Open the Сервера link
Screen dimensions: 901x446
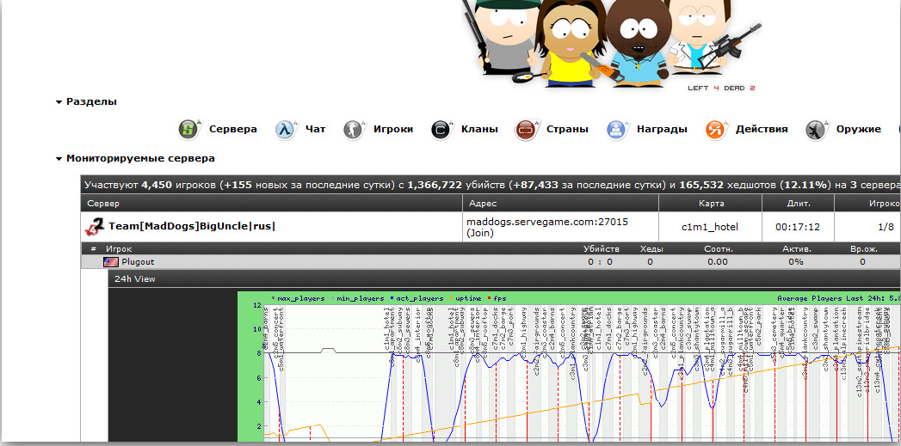coord(232,129)
